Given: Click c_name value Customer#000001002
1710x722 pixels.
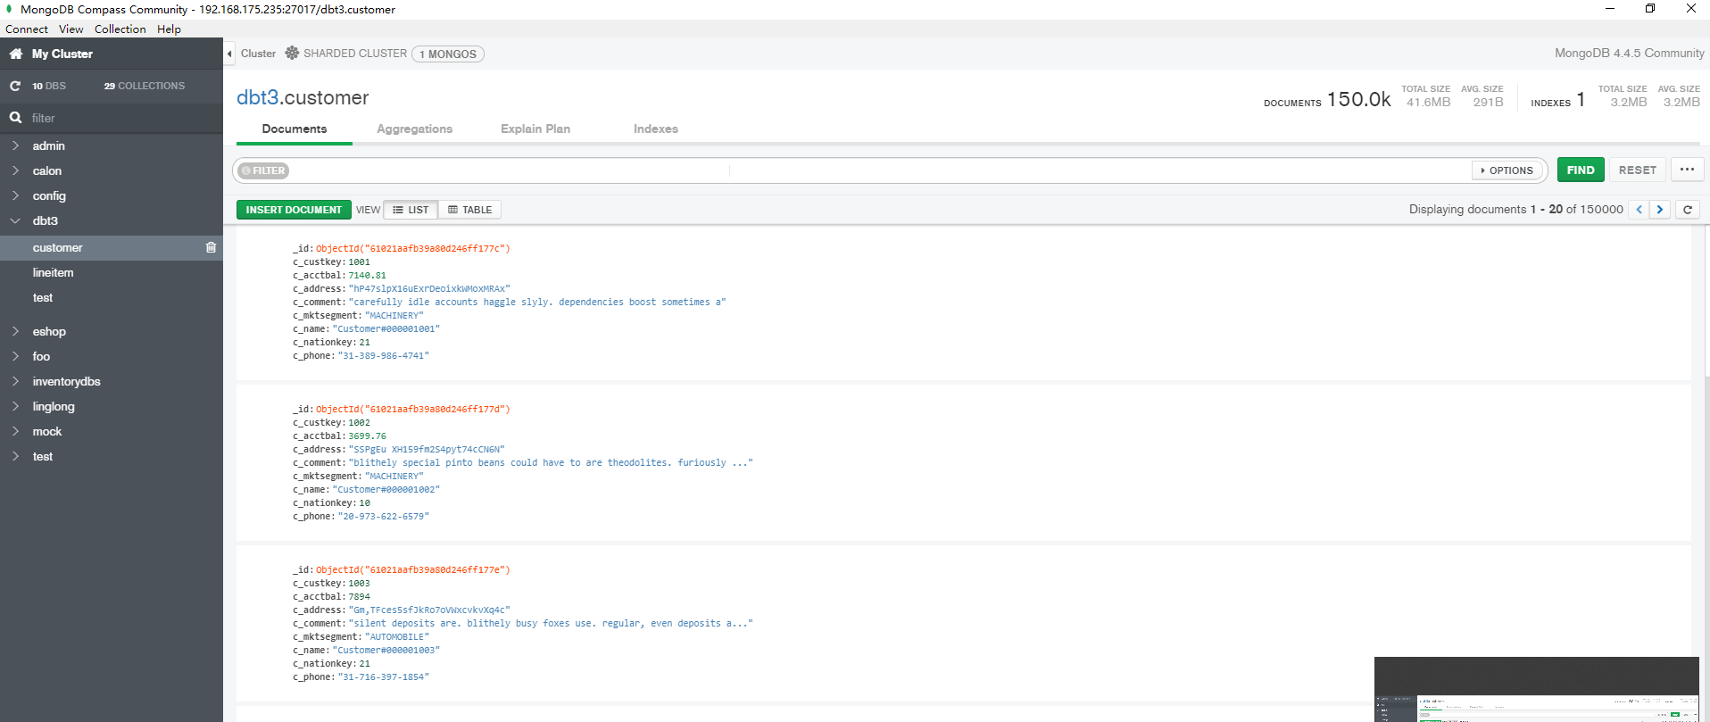Looking at the screenshot, I should [386, 490].
